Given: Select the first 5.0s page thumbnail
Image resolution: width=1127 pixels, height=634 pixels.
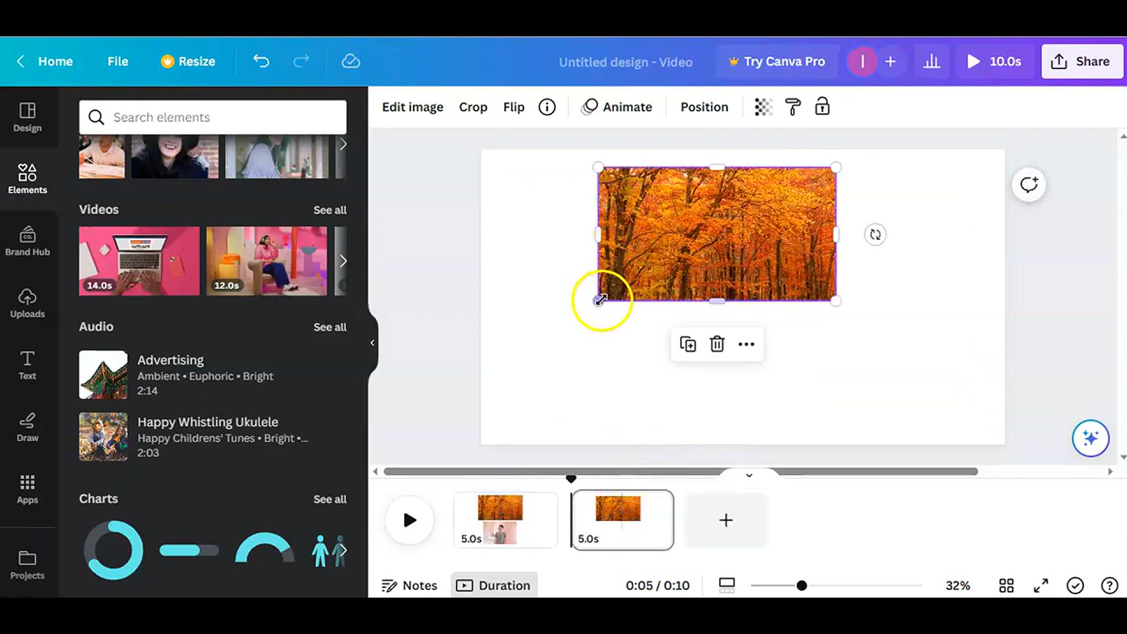Looking at the screenshot, I should (x=505, y=520).
